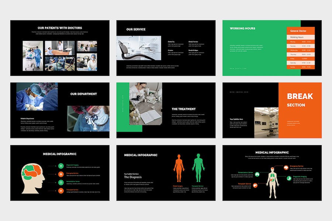Click "MEDICAL INFOGRAPHIC" title on the body anatomy slide
Screen dimensions: 332x221
coord(272,152)
